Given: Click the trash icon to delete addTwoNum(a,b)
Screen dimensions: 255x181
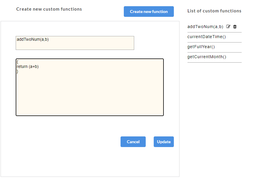Looking at the screenshot, I should (235, 27).
